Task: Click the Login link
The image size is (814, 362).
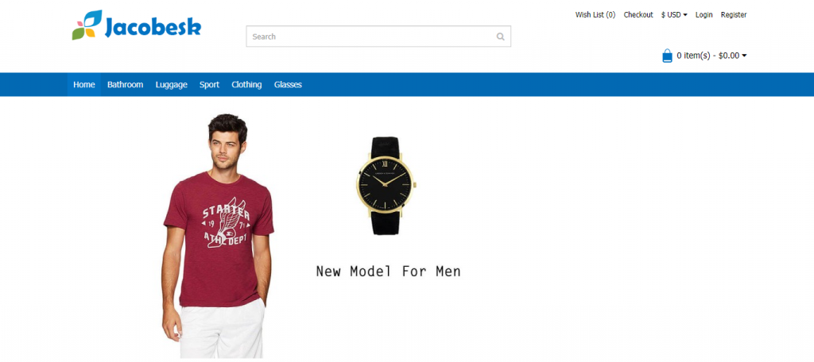Action: (704, 15)
